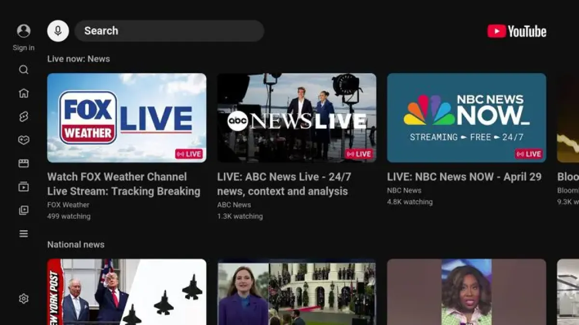This screenshot has height=325, width=579.
Task: Play the FOX Weather LIVE thumbnail
Action: click(127, 118)
